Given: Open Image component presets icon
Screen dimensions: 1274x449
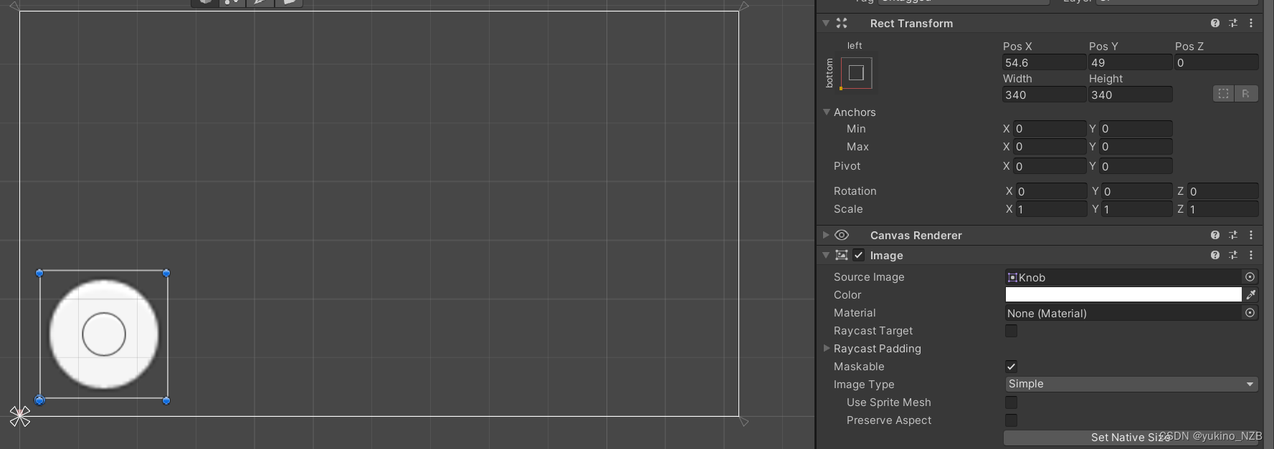Looking at the screenshot, I should [1233, 255].
